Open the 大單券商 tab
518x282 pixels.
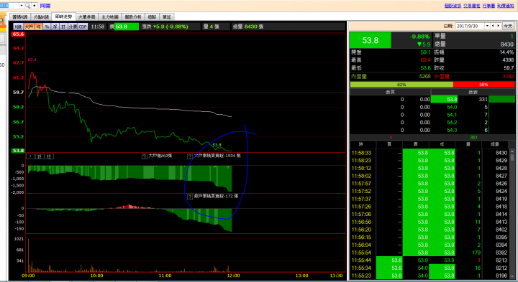[87, 17]
